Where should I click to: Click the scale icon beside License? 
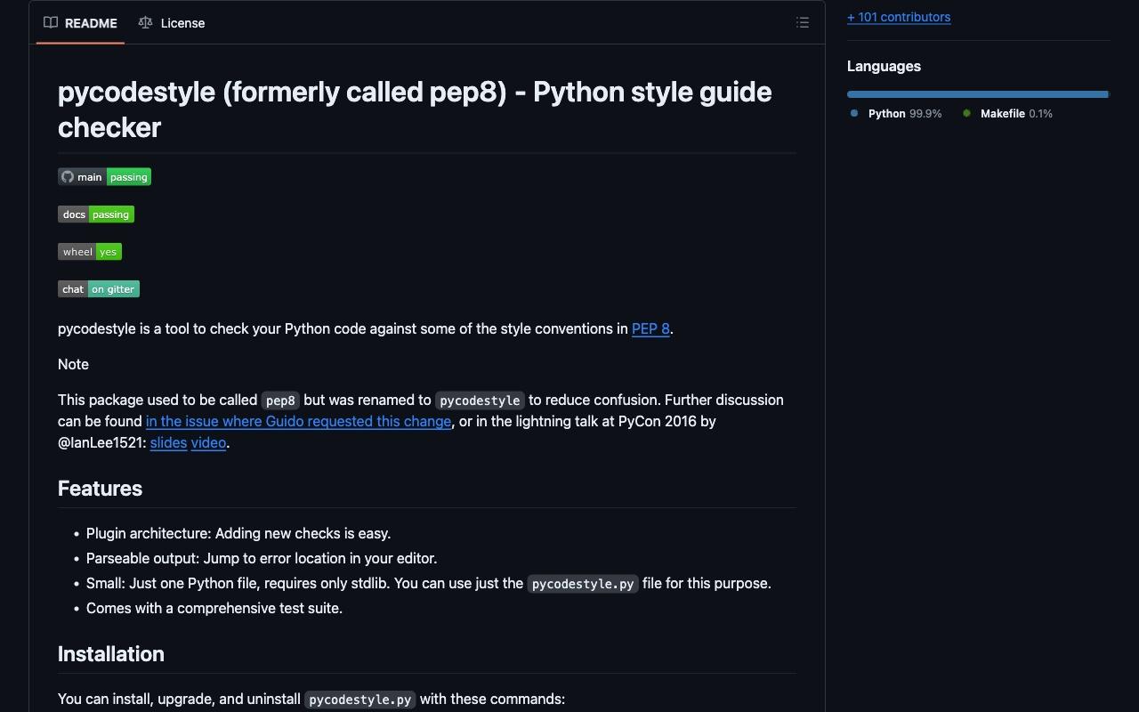[145, 23]
